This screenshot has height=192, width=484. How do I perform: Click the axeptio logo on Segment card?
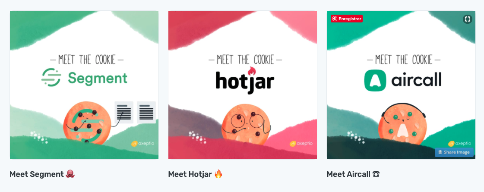142,144
